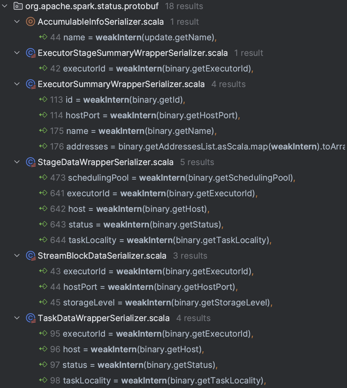Select the StageDataWrapperSerializer.scala file node
The width and height of the screenshot is (347, 388).
(x=106, y=162)
